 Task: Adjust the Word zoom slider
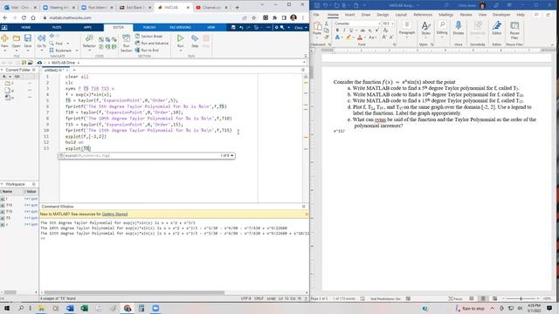521,298
